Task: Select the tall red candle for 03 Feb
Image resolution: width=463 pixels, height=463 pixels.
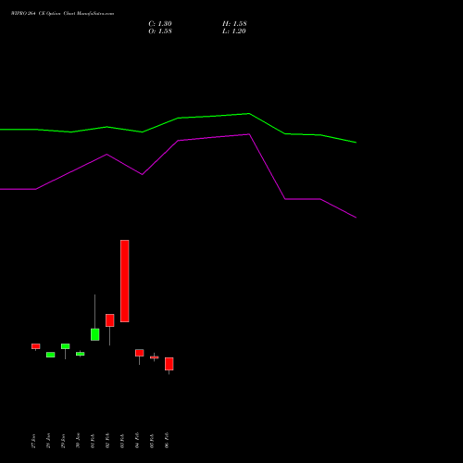Action: pos(125,281)
